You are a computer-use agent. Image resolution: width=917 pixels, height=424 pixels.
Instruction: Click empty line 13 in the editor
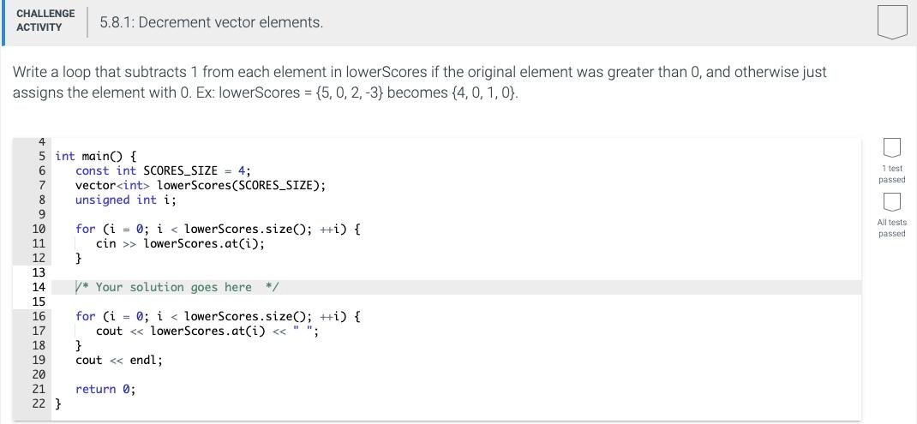click(456, 272)
